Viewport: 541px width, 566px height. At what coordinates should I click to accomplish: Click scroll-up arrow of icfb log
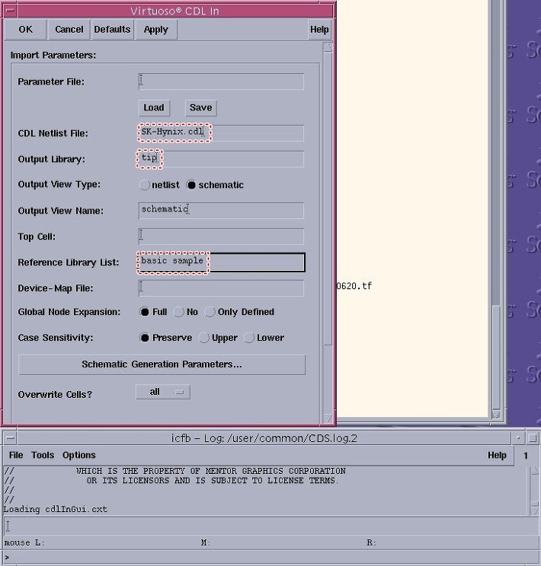535,471
